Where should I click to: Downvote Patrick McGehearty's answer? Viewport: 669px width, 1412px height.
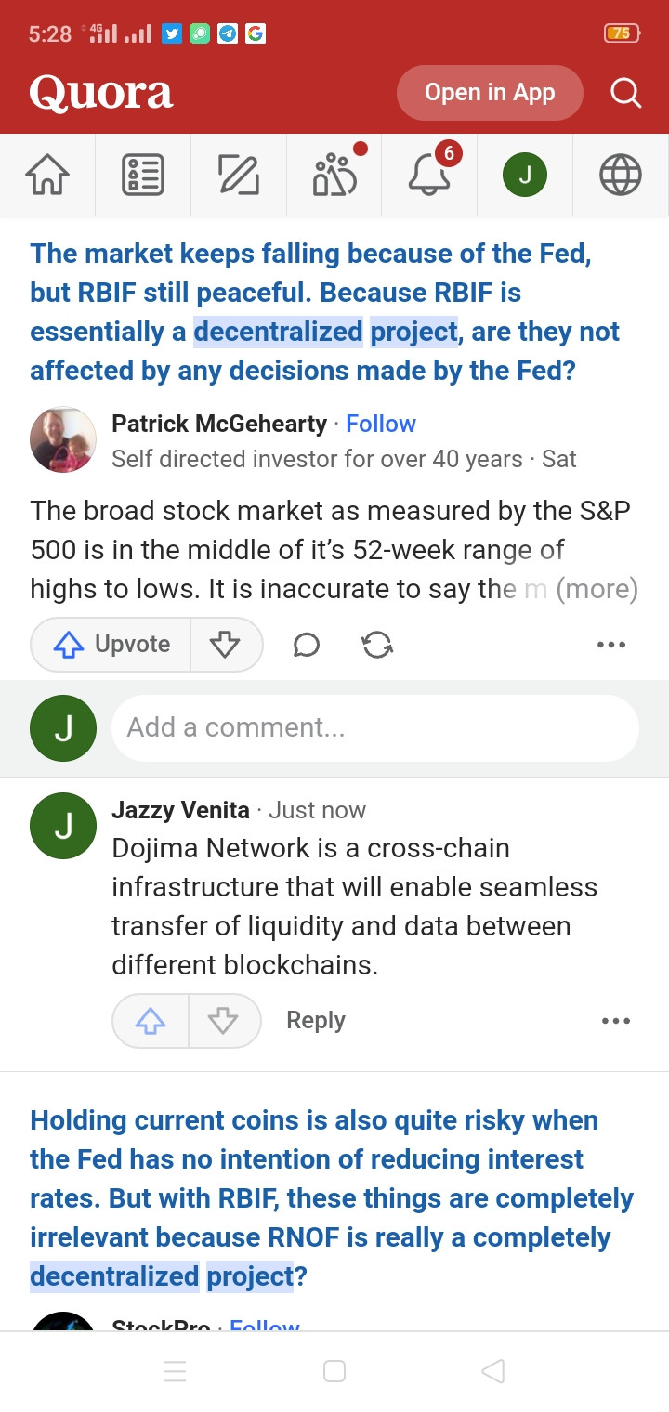tap(225, 645)
